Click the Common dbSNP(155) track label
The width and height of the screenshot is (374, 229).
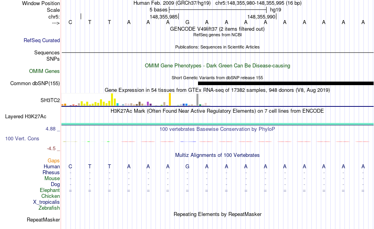(35, 83)
